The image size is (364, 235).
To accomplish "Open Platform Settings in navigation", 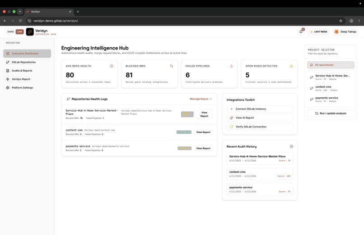I will pos(27,88).
